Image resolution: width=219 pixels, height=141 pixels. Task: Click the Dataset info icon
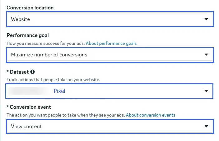click(32, 72)
